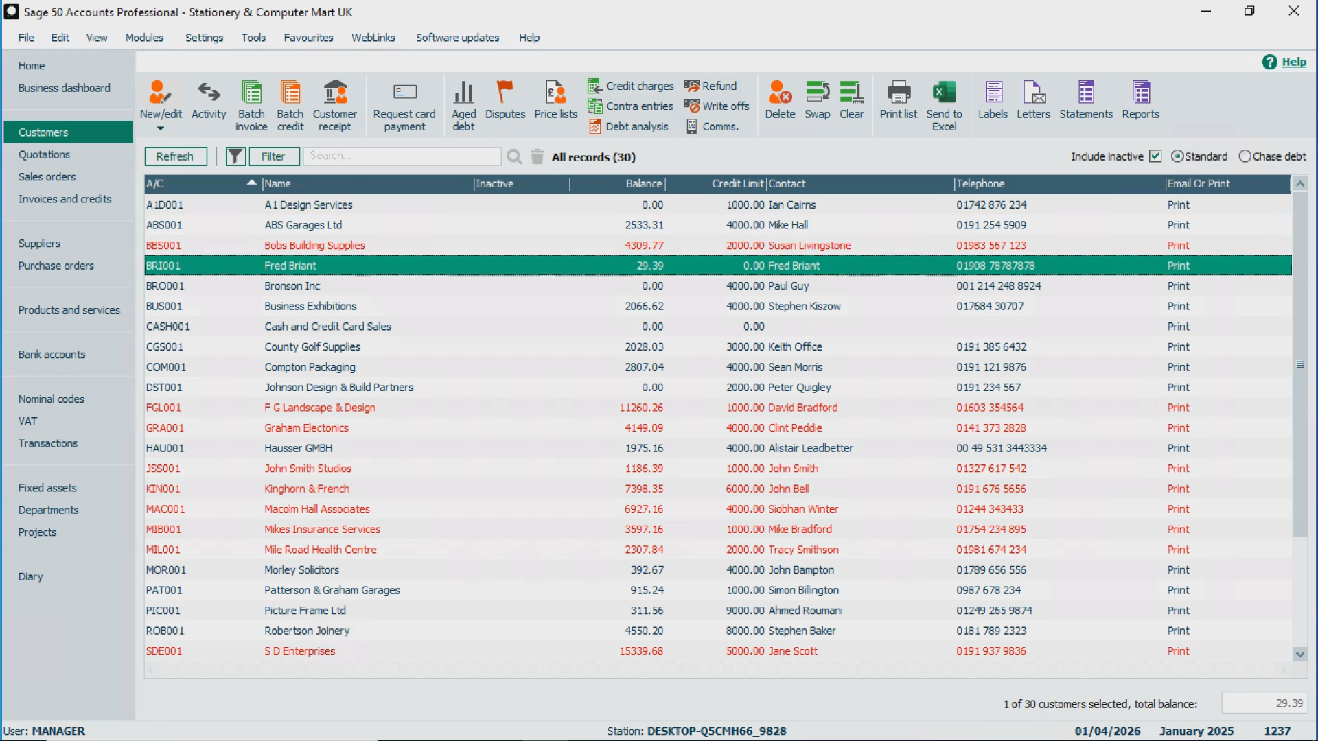This screenshot has height=741, width=1318.
Task: Open the Aged debt chart
Action: pyautogui.click(x=463, y=106)
